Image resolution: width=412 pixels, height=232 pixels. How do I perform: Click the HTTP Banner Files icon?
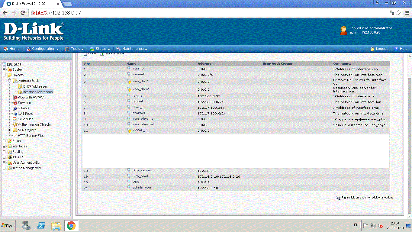point(15,136)
